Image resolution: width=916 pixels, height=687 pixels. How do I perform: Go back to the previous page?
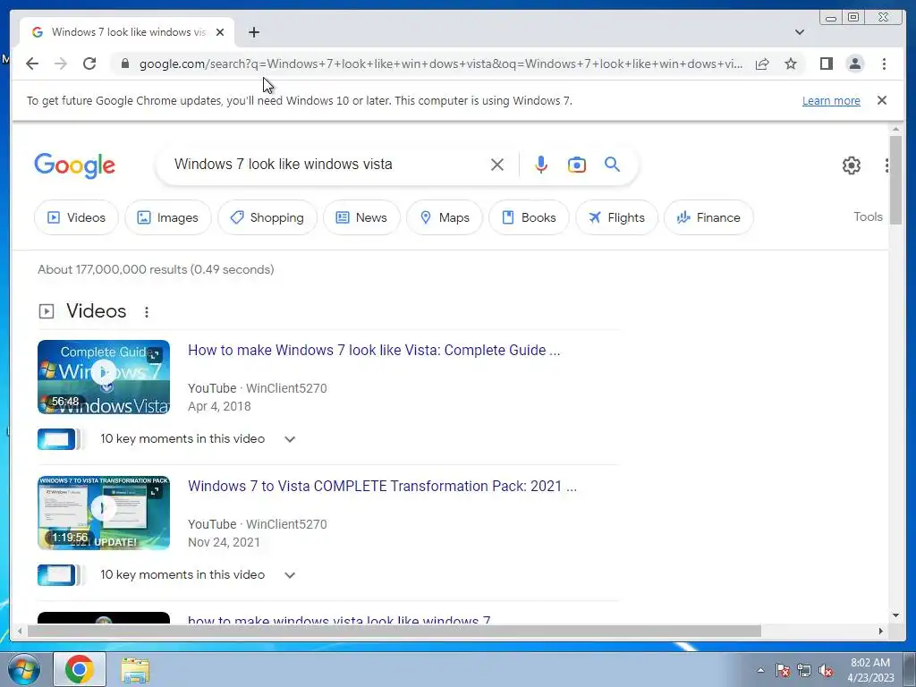point(32,64)
